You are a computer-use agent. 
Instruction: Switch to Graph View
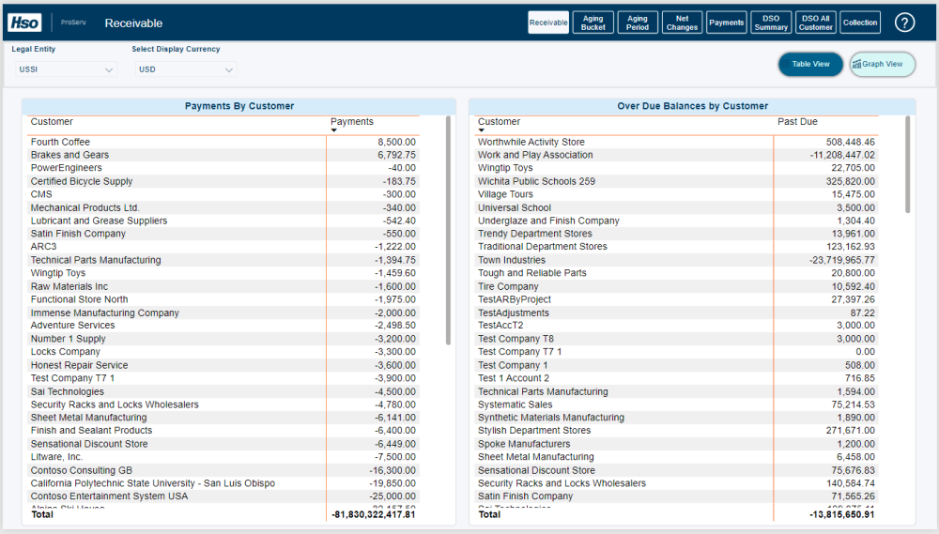pyautogui.click(x=882, y=65)
